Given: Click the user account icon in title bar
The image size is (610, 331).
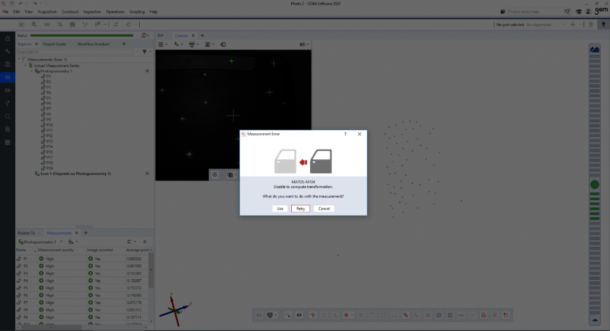Looking at the screenshot, I should [588, 12].
